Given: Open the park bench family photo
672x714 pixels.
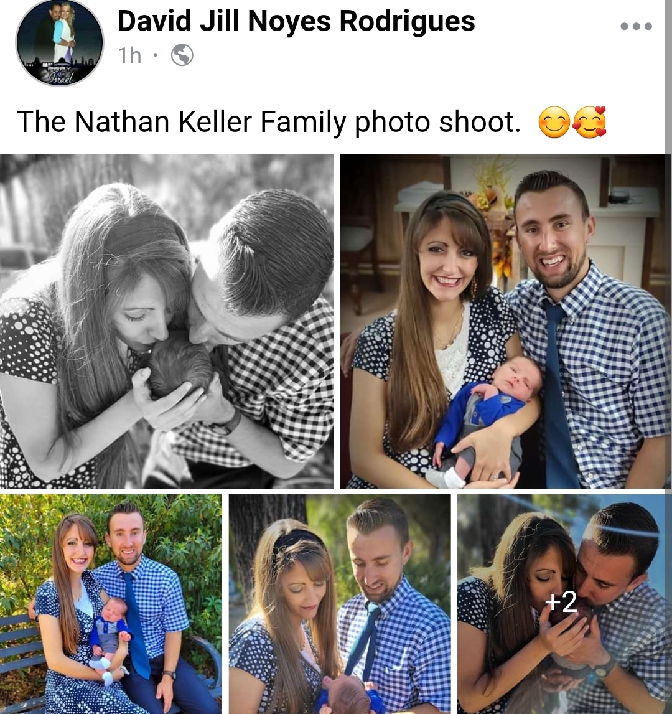Looking at the screenshot, I should 111,604.
